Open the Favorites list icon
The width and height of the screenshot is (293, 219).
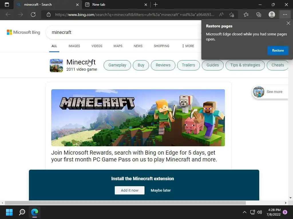pos(246,15)
